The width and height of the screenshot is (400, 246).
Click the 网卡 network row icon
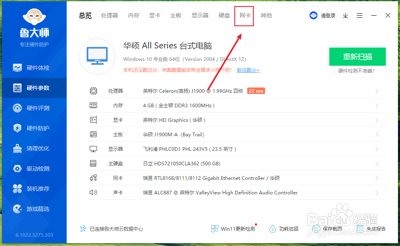(93, 178)
